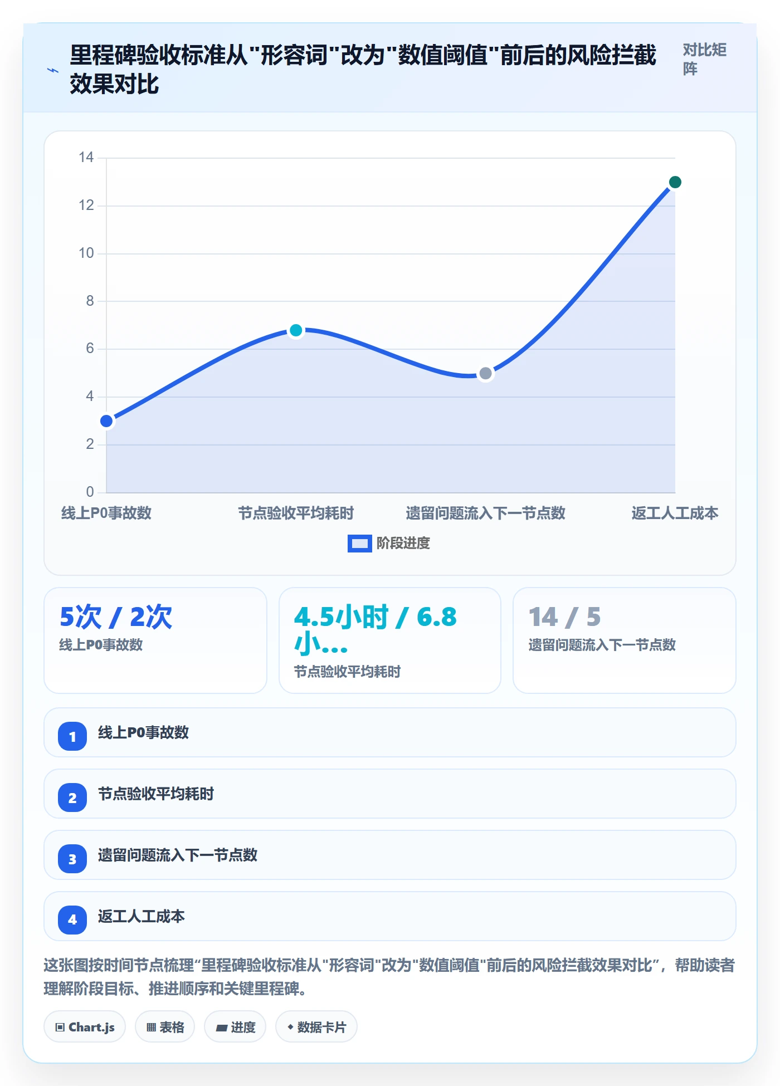Screen dimensions: 780x1086
Task: Click 线上P0事故数 caption in first stat card
Action: click(x=101, y=645)
